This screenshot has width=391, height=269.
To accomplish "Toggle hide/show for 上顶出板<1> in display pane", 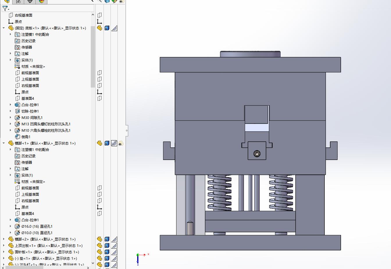I will pyautogui.click(x=99, y=246).
